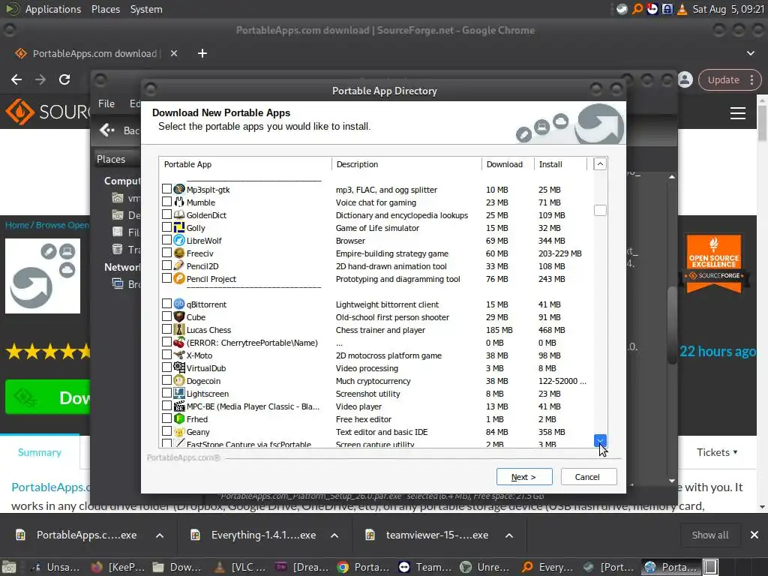Screen dimensions: 768x576
Task: Open the Places menu
Action: click(x=105, y=9)
